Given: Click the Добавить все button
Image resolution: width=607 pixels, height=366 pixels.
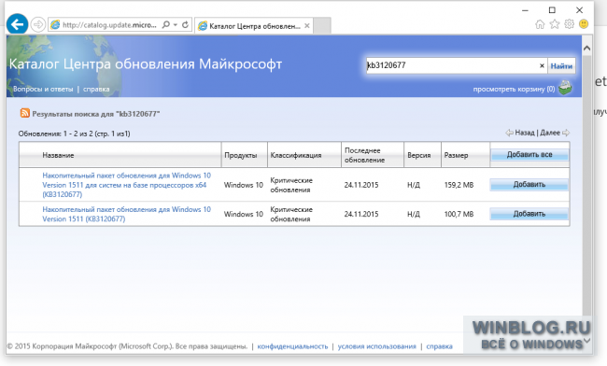Looking at the screenshot, I should pyautogui.click(x=529, y=154).
